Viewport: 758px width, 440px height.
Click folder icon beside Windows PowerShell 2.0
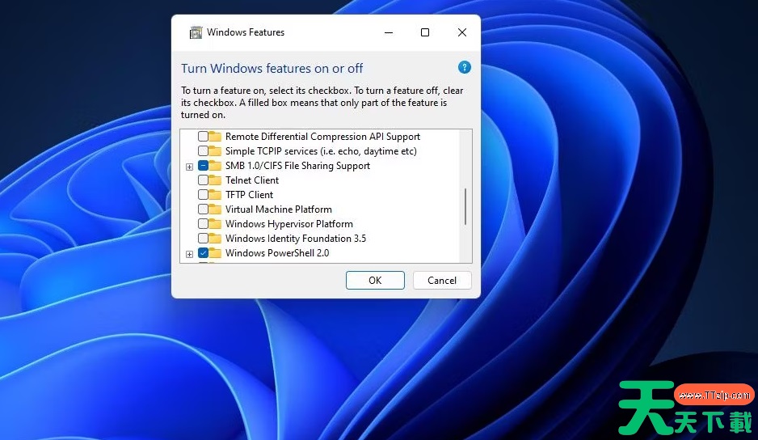pyautogui.click(x=215, y=252)
